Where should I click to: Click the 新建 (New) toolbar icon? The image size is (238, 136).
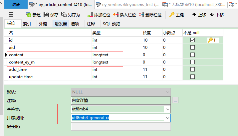29,15
